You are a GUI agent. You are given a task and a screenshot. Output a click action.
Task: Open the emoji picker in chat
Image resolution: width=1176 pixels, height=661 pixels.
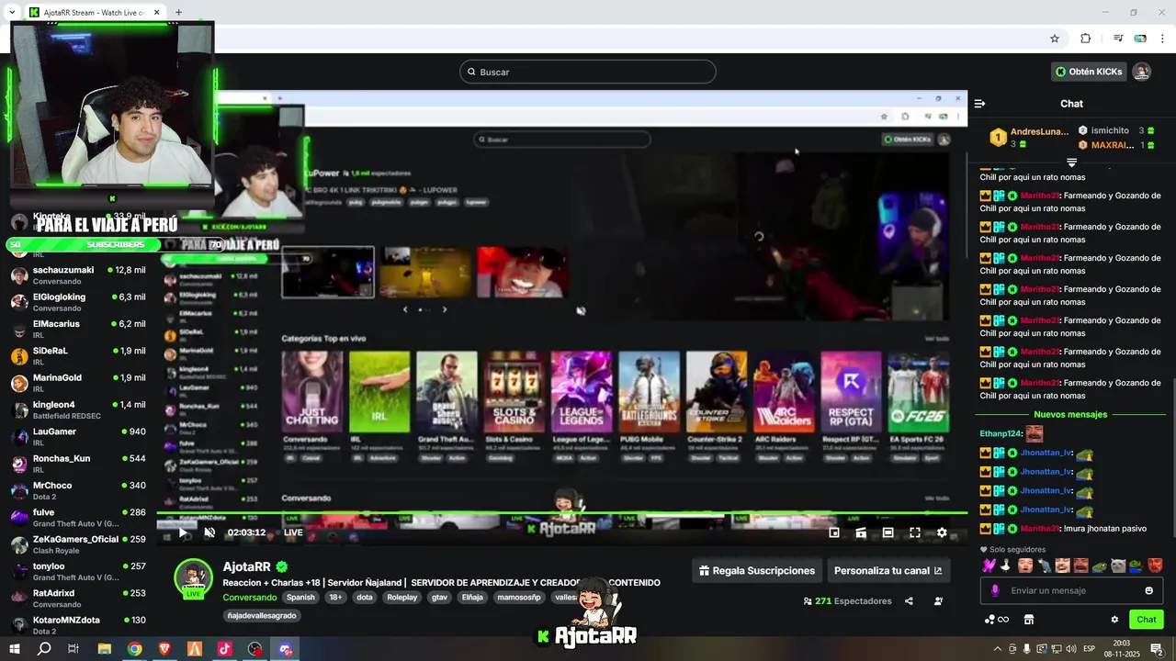[x=1148, y=590]
